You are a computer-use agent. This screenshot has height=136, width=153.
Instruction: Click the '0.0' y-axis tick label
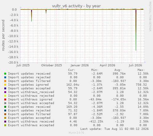pyautogui.click(x=14, y=10)
